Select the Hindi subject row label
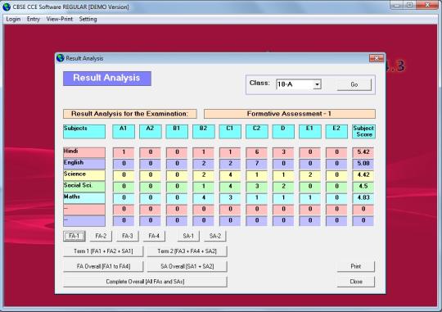442x312 pixels. (x=84, y=152)
